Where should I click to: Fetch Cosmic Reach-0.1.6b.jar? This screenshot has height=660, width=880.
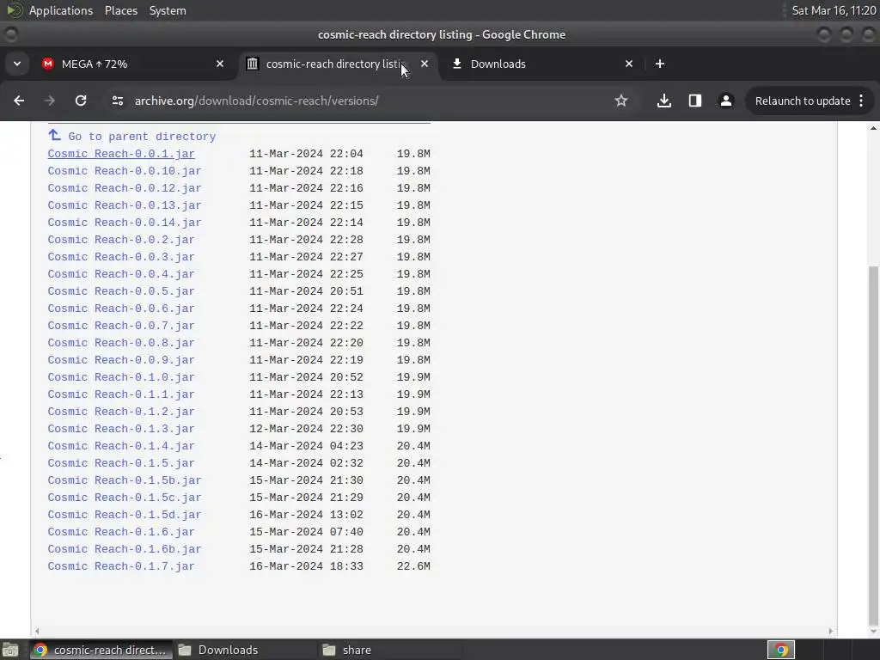pyautogui.click(x=125, y=549)
